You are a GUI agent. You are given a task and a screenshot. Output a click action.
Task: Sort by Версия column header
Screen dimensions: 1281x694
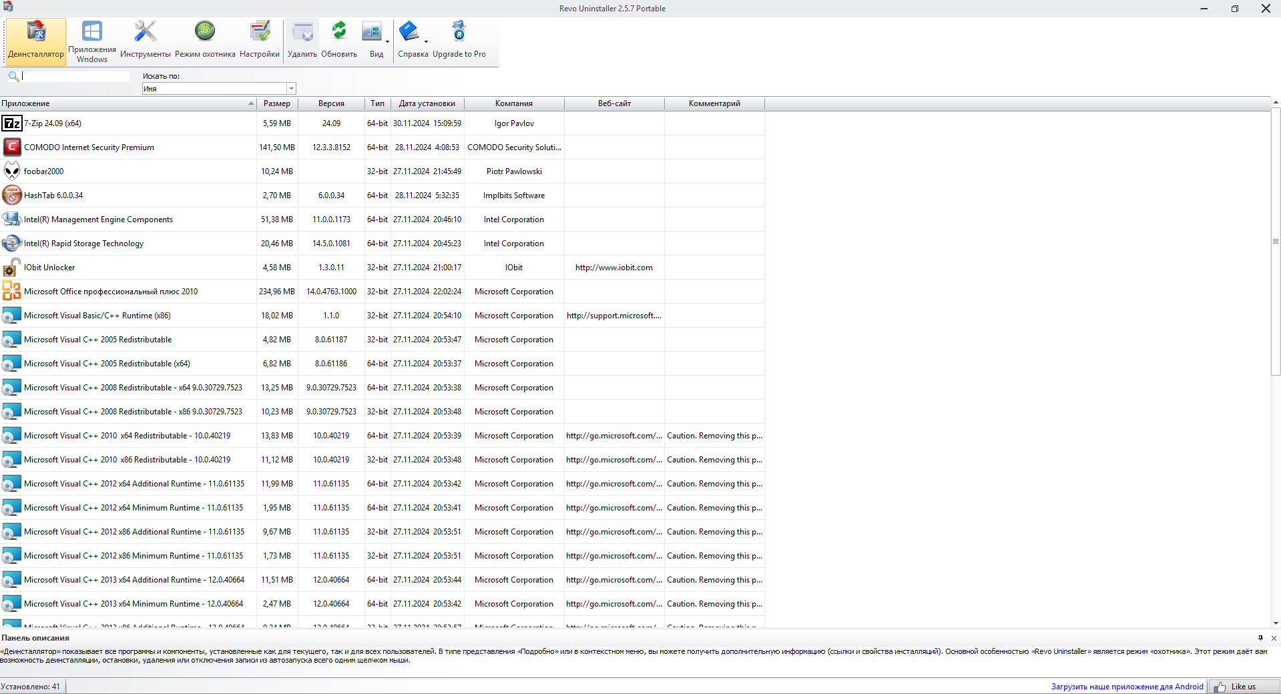331,103
